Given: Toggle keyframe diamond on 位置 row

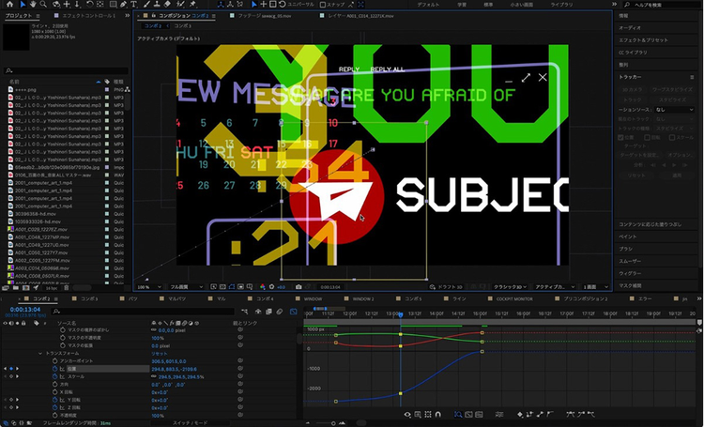Looking at the screenshot, I should pos(11,369).
